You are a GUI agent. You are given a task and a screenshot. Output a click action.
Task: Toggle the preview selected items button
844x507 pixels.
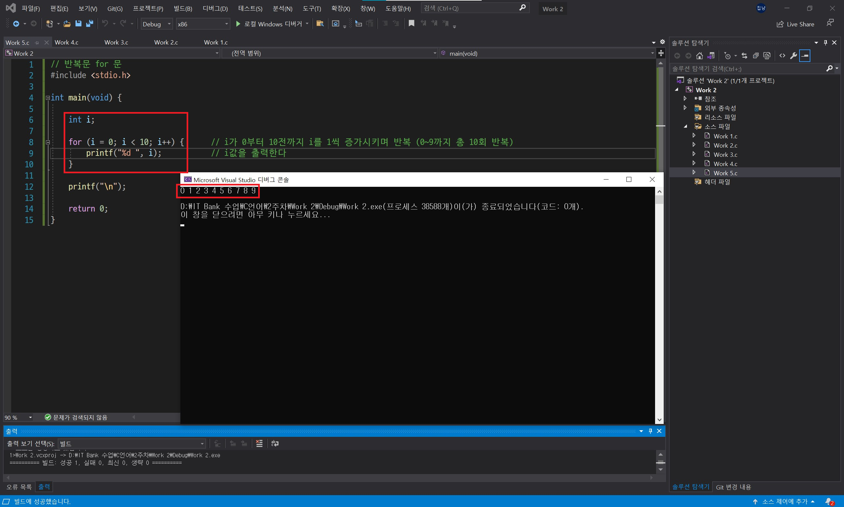805,56
